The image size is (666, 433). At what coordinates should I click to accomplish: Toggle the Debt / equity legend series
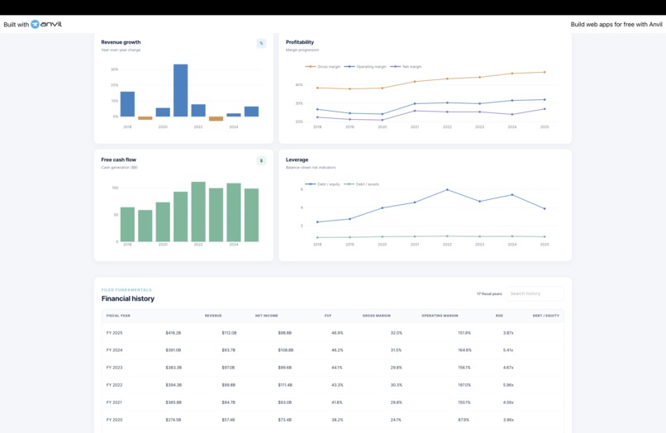(323, 184)
